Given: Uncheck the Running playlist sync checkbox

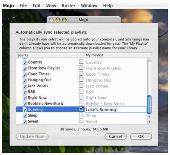Looking at the screenshot, I should tap(81, 109).
